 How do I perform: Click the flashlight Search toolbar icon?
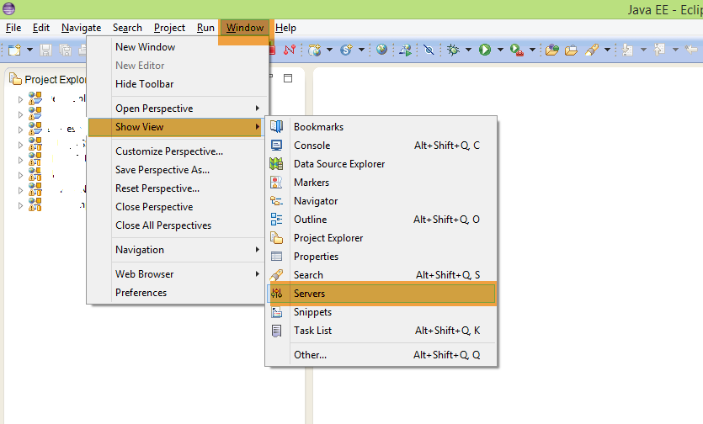(592, 50)
